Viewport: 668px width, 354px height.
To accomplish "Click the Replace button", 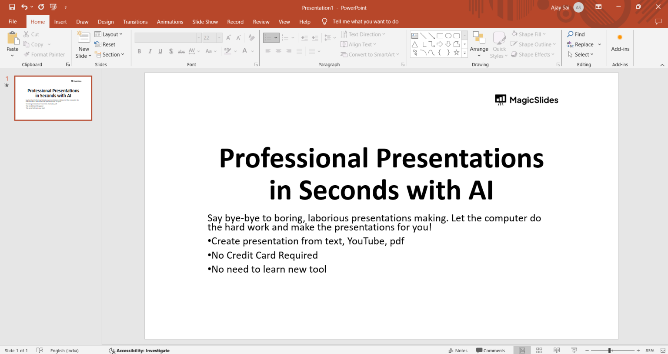I will click(581, 44).
